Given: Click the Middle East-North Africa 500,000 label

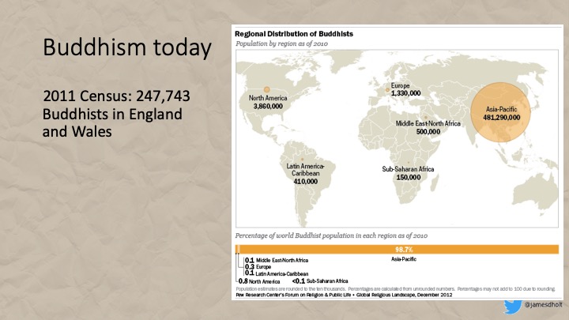Looking at the screenshot, I should click(428, 129).
